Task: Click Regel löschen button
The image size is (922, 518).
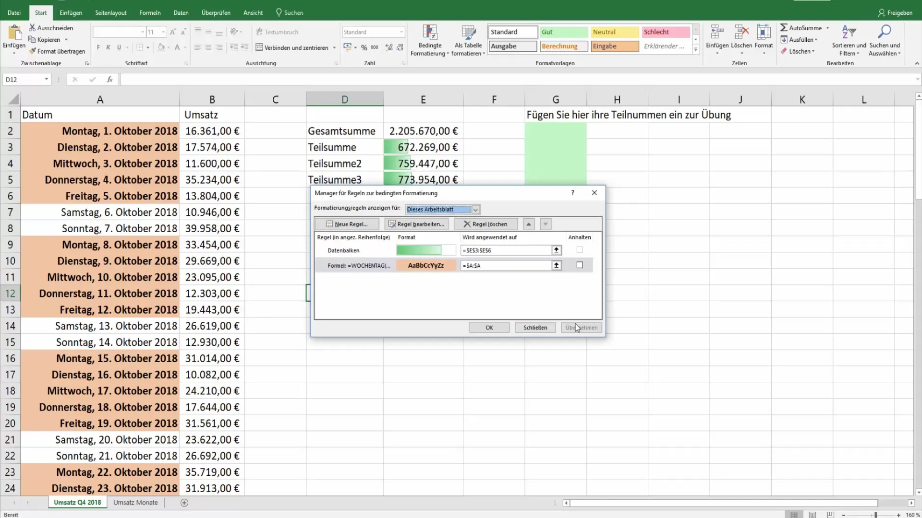Action: pos(485,224)
